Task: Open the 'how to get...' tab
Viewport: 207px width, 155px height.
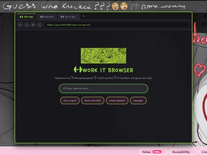Action: coord(69,17)
